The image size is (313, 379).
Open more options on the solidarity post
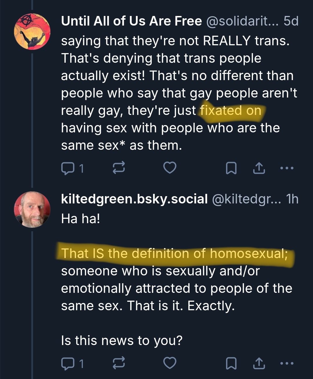click(x=287, y=168)
